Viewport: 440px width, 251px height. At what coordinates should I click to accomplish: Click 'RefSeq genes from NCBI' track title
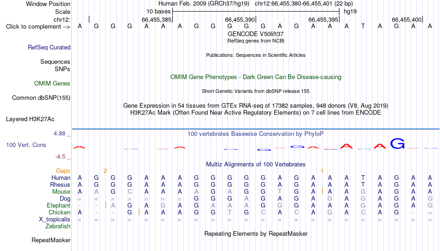tap(256, 41)
